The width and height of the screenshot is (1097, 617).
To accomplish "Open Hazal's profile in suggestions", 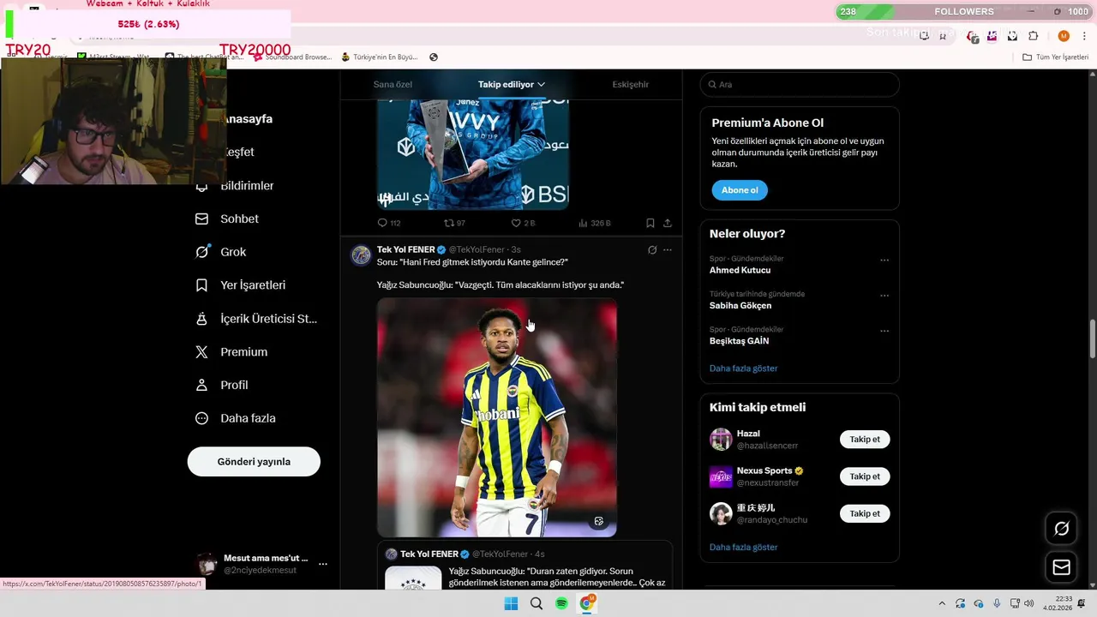I will click(748, 434).
